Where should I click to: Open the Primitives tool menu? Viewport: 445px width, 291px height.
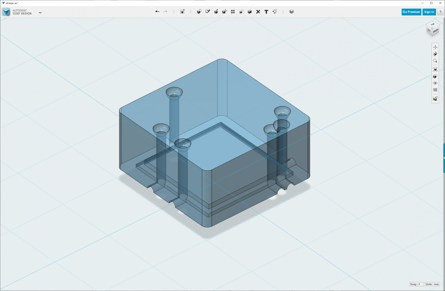(x=199, y=12)
